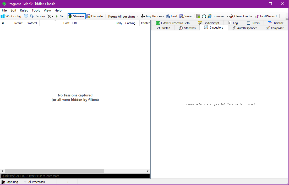Sort by the Protocol column header
Image resolution: width=289 pixels, height=185 pixels.
(x=32, y=23)
